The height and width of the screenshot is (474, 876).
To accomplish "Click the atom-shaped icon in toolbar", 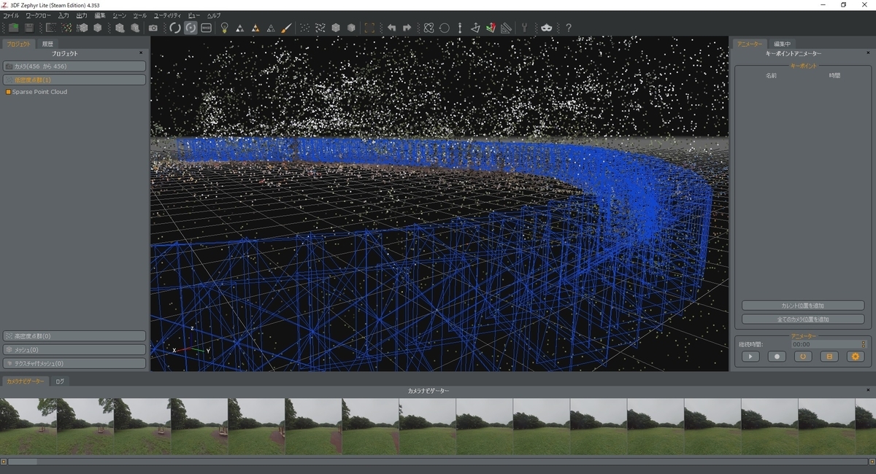I will click(429, 28).
